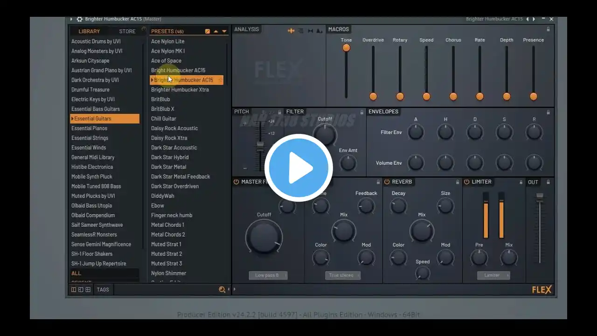Click the orange dice icon beside PRESETS
The width and height of the screenshot is (597, 336).
pos(208,31)
